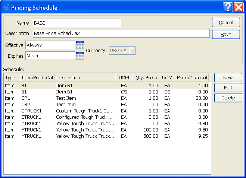Click the 3.00 price for ETRUCK1
The height and width of the screenshot is (178, 246).
(x=203, y=117)
